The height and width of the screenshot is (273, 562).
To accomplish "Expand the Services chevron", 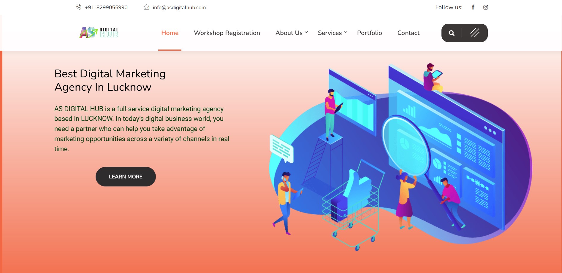I will (346, 32).
